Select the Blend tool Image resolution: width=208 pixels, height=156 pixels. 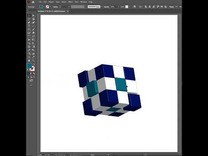point(33,50)
